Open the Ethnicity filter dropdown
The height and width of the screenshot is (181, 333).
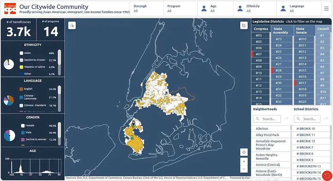(255, 8)
